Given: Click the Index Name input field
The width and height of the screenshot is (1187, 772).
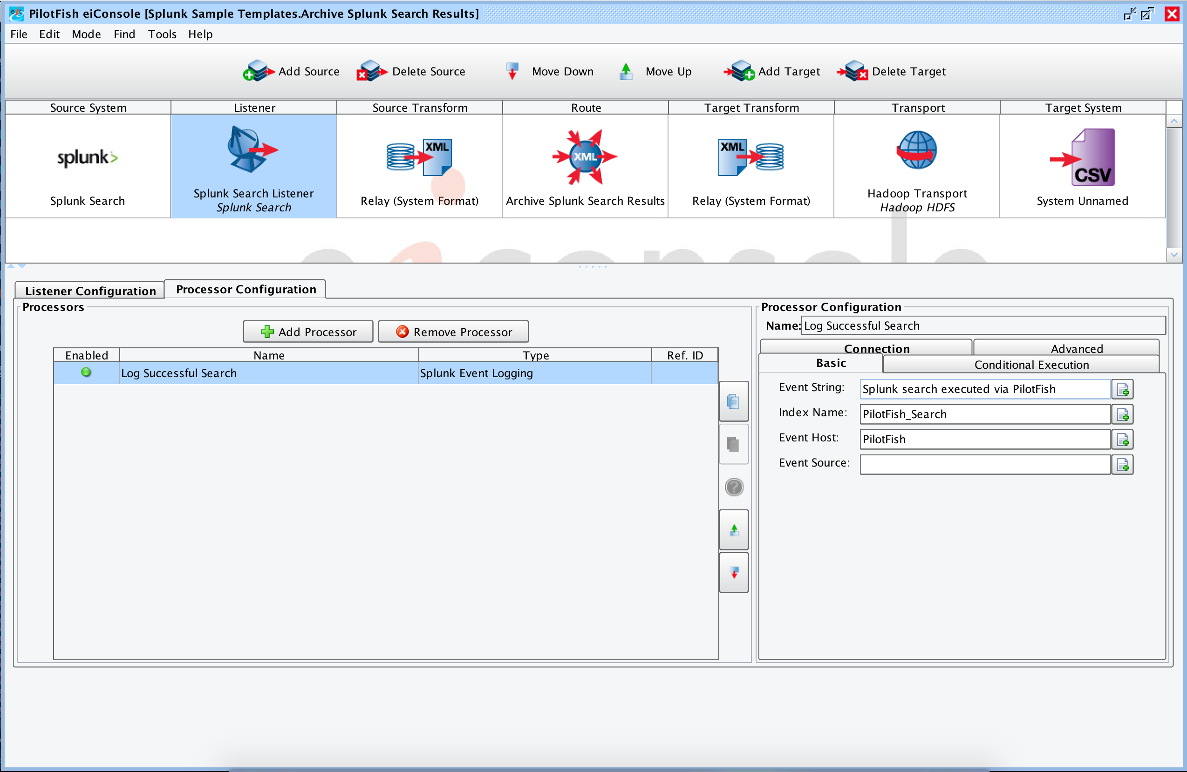Looking at the screenshot, I should click(985, 415).
